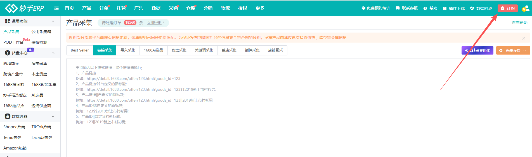Open the 授权 menu
Screen dimensions: 532x157
[243, 8]
